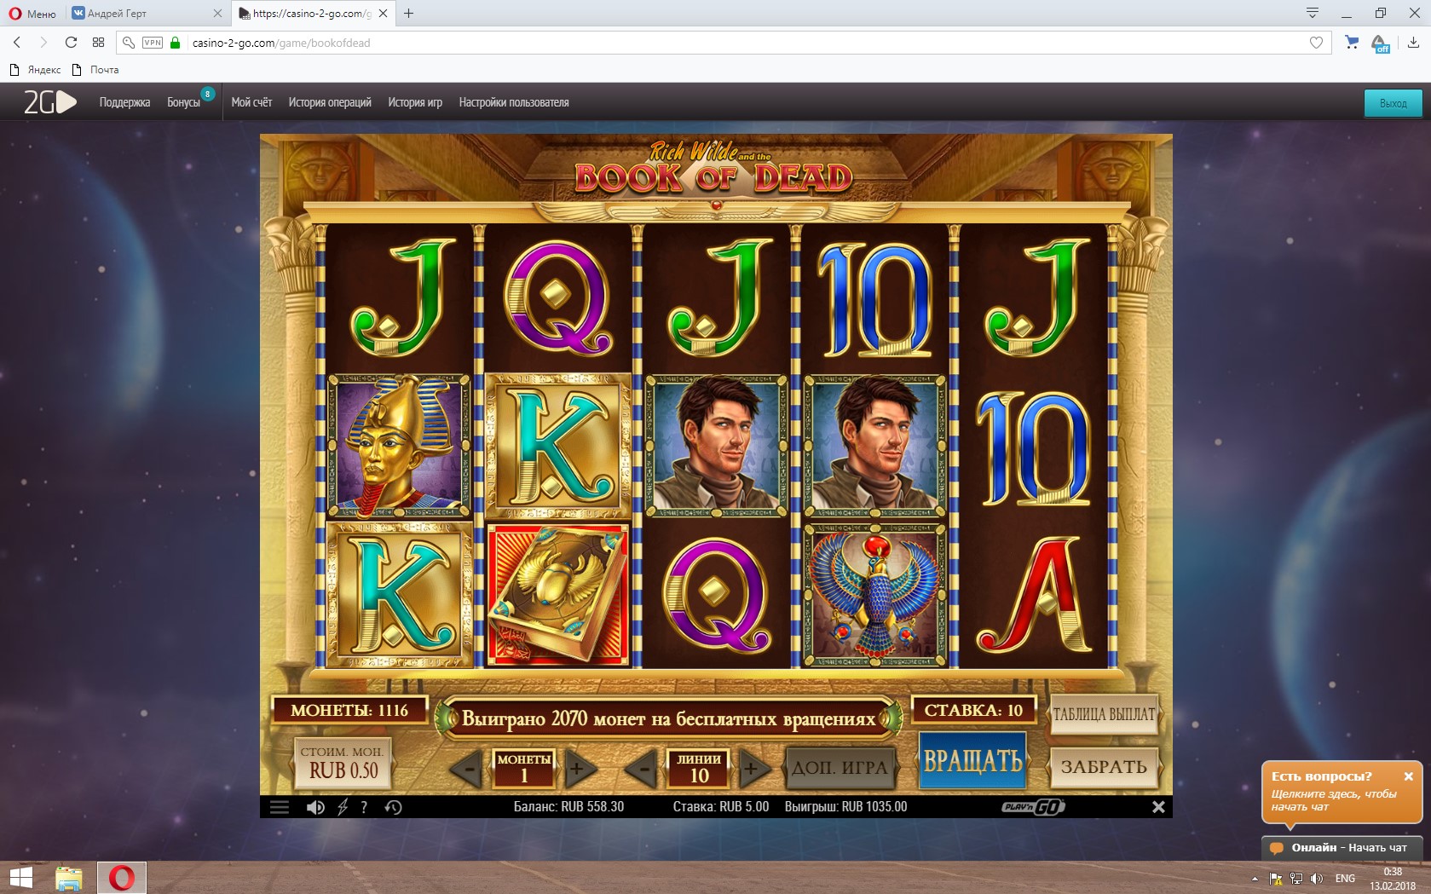
Task: Open Бонусы menu item
Action: [183, 102]
